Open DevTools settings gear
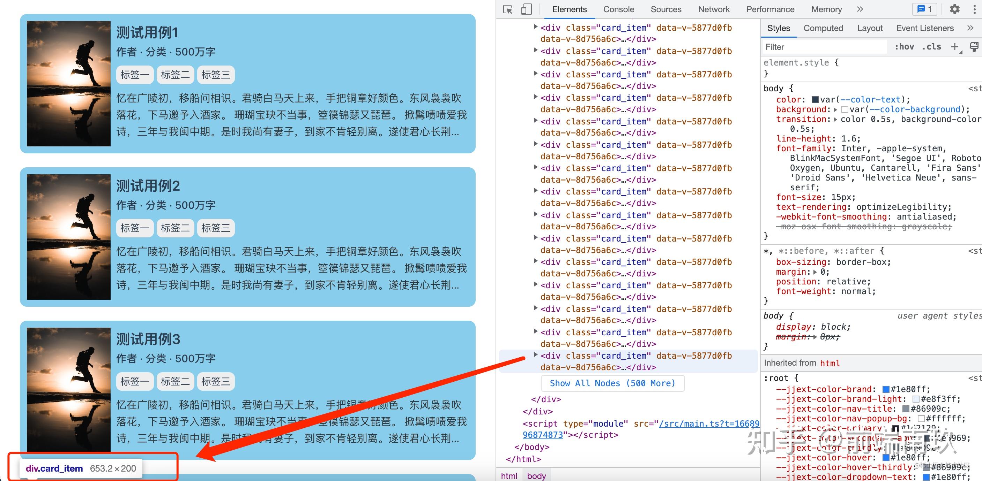Screen dimensions: 982x481 pyautogui.click(x=954, y=9)
